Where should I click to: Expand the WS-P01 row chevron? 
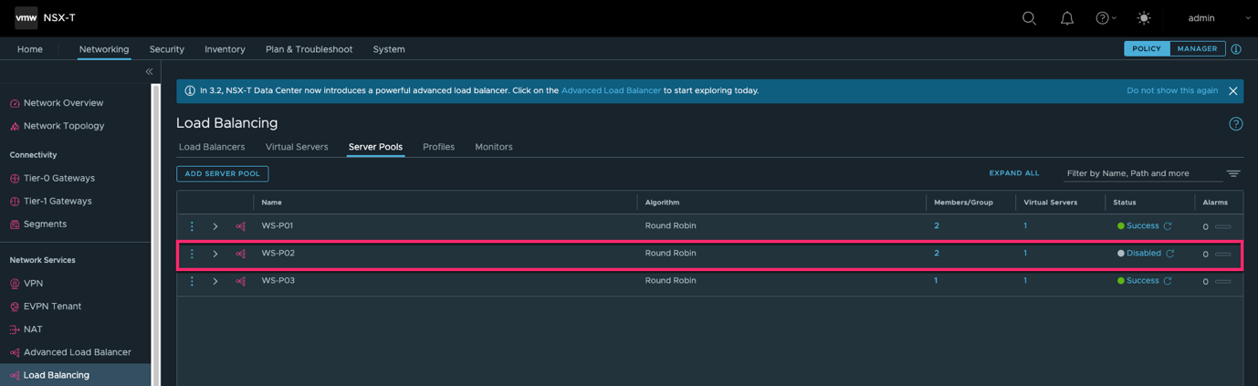point(215,226)
